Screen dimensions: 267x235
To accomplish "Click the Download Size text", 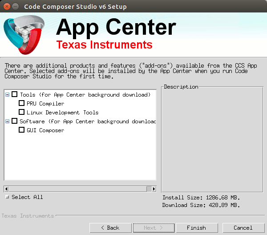I will pyautogui.click(x=201, y=205).
